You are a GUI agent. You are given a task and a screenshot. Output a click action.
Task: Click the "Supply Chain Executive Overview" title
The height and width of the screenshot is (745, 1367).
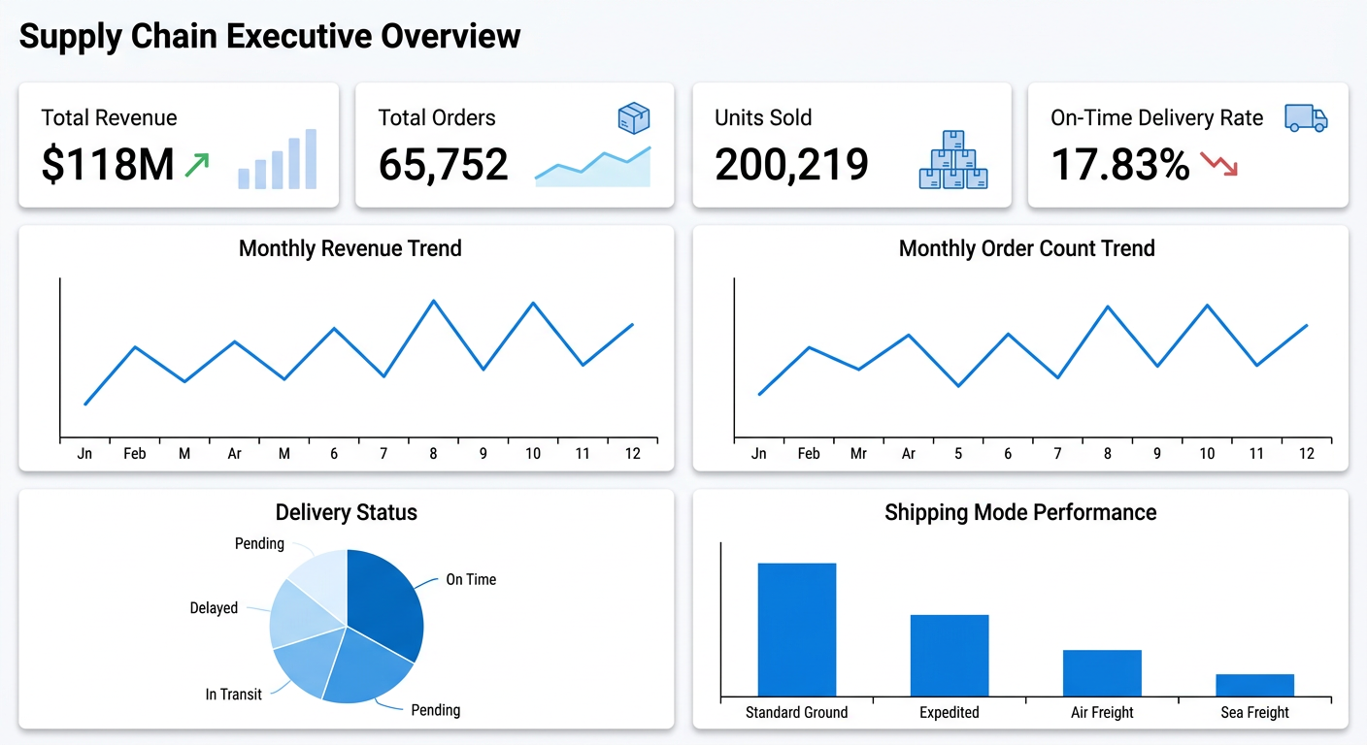pos(270,37)
